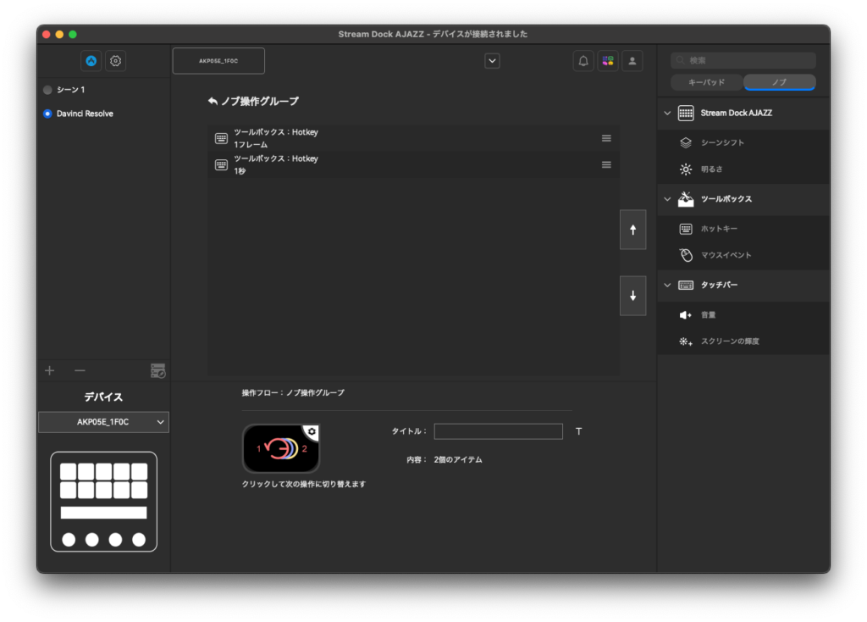
Task: Click the up arrow to reorder knob actions
Action: point(632,229)
